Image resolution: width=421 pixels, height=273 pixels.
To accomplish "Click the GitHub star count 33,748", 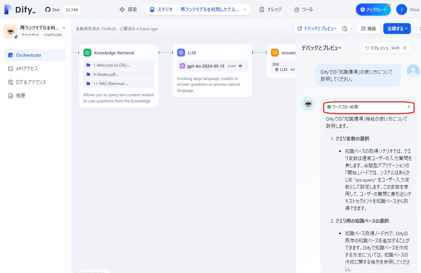I will pos(72,10).
